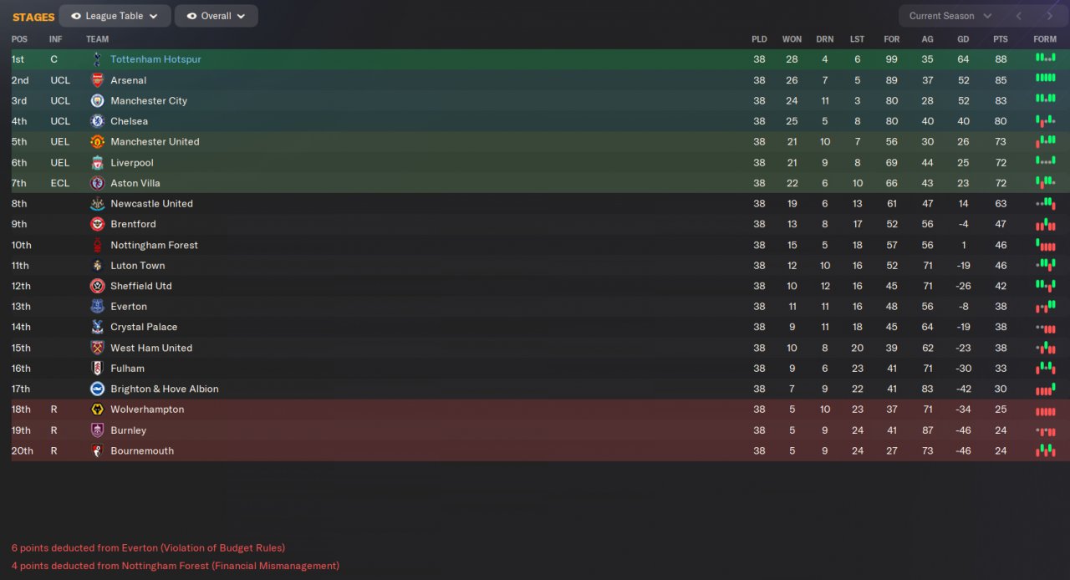Open the Stages section heading
The height and width of the screenshot is (580, 1070).
(33, 17)
